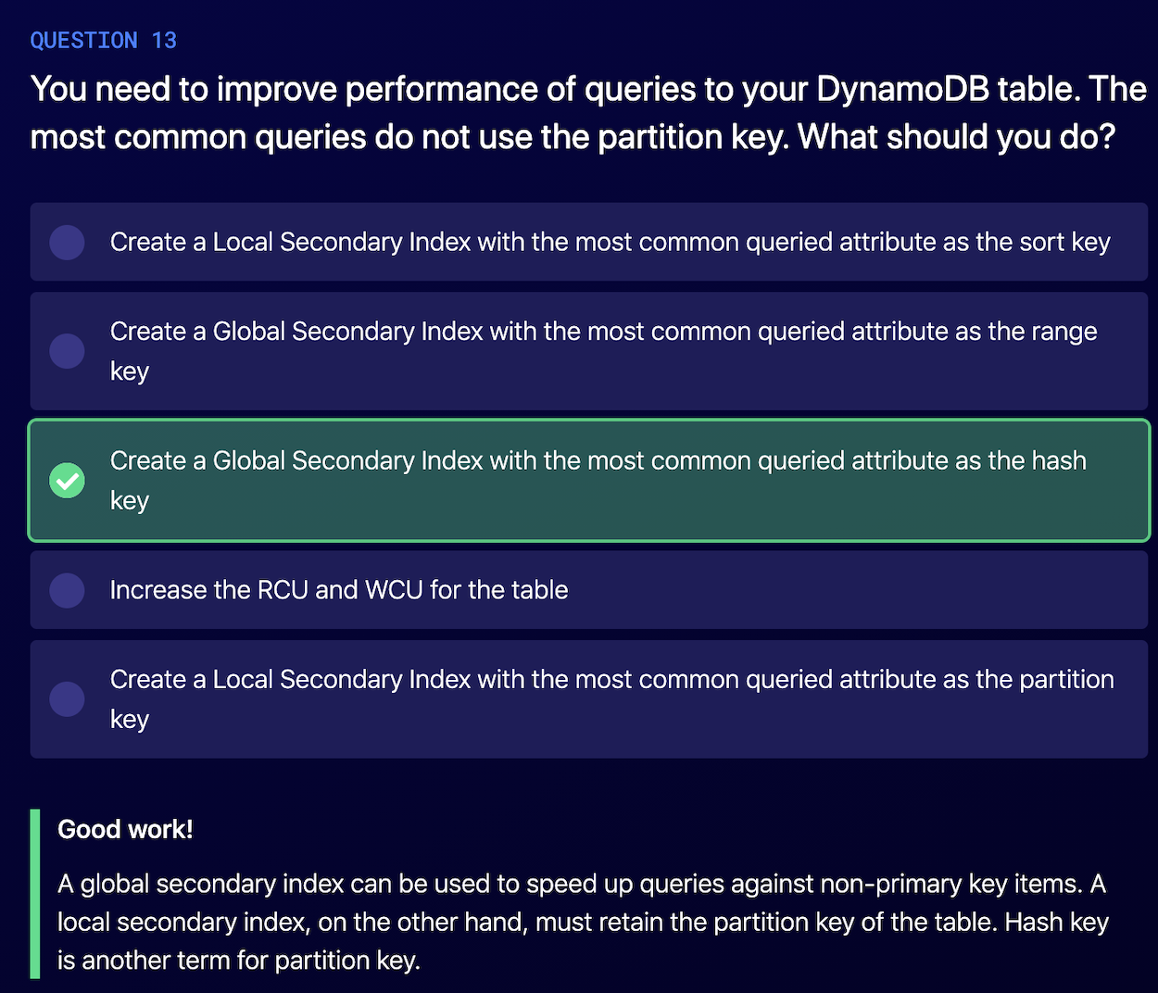
Task: Click answer text ending with 'as the sort key'
Action: tap(610, 242)
